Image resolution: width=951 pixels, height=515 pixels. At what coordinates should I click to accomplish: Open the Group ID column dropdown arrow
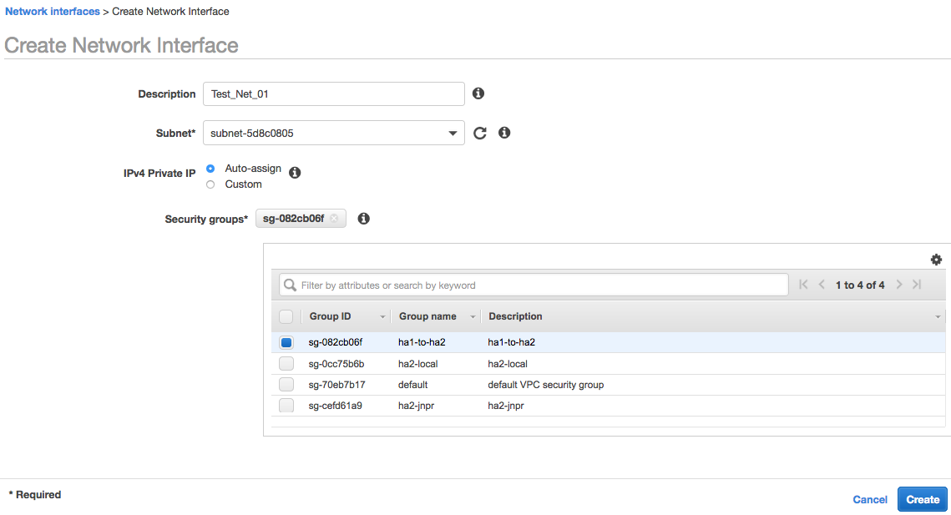(x=382, y=317)
